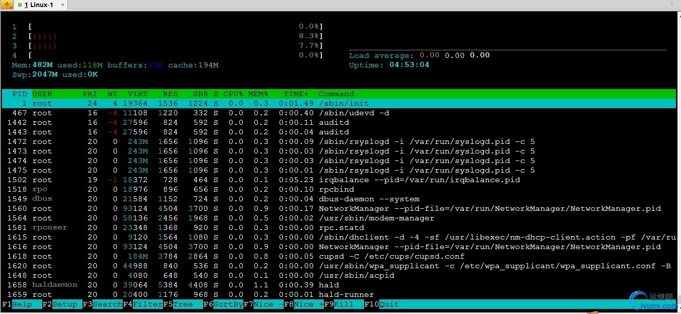Click CPU 1 usage meter
This screenshot has height=314, width=681.
tap(167, 27)
